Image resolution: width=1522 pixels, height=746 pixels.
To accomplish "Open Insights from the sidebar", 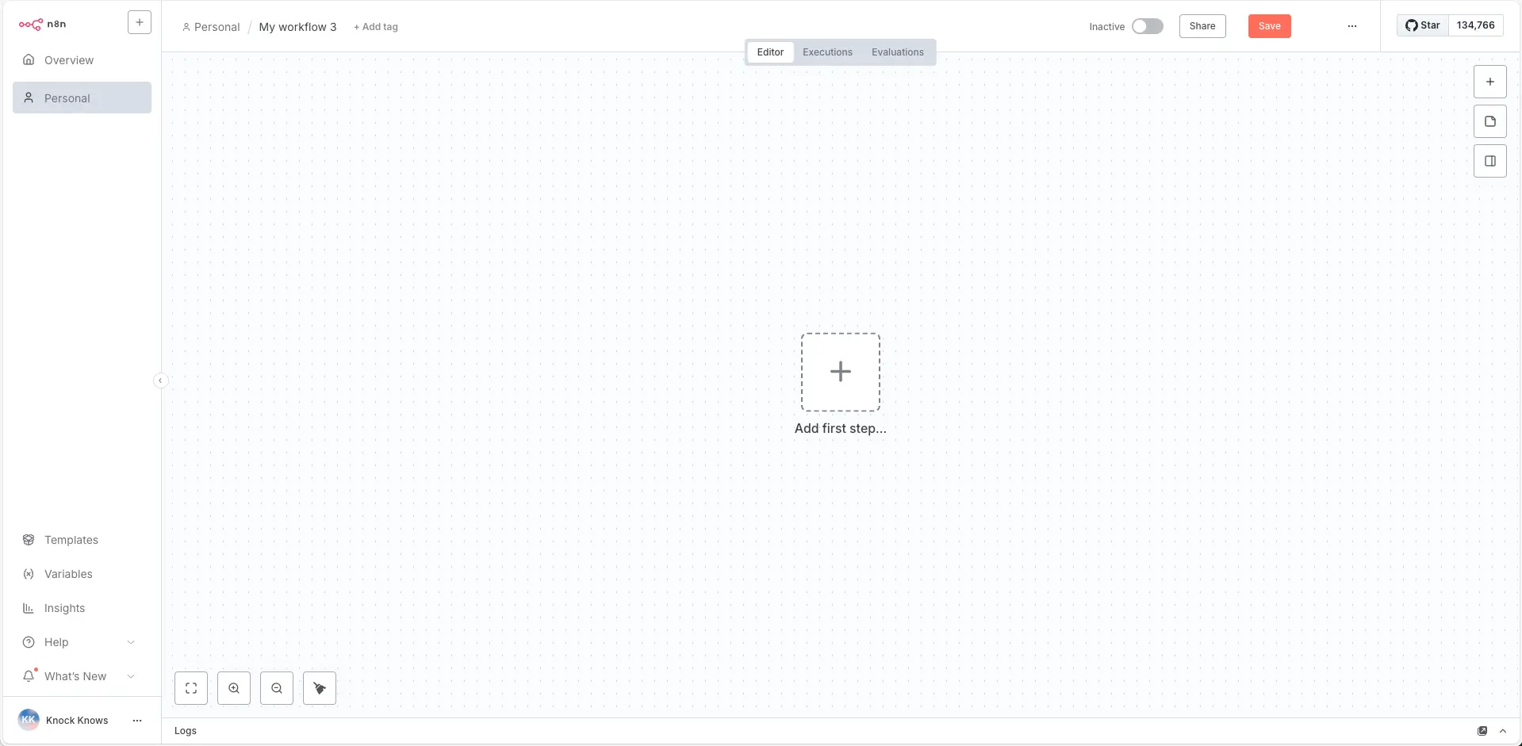I will coord(63,608).
